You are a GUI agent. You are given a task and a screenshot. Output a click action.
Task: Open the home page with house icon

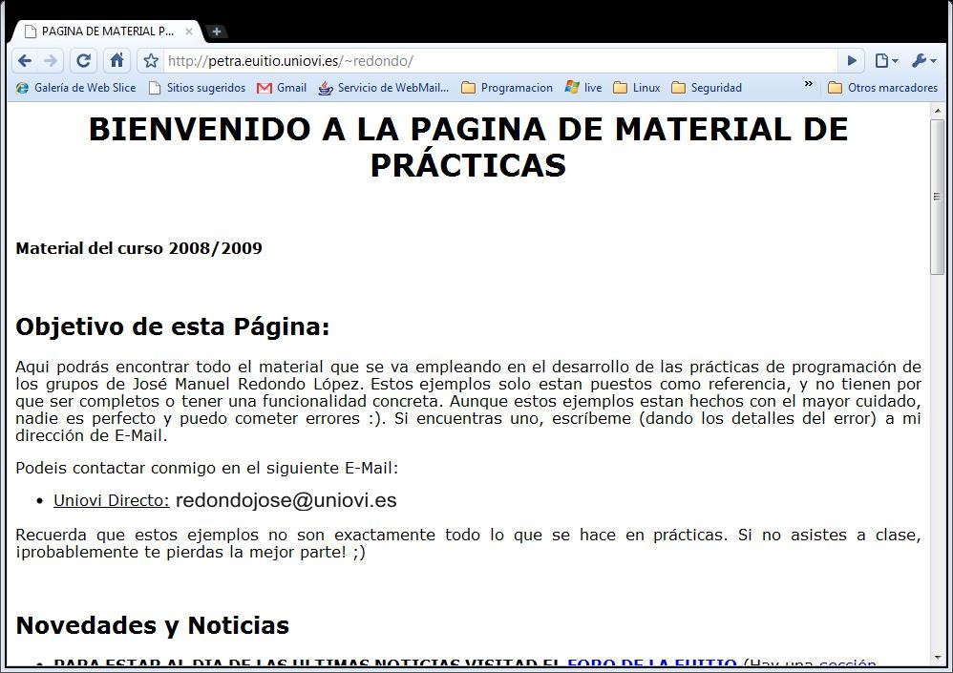coord(116,60)
